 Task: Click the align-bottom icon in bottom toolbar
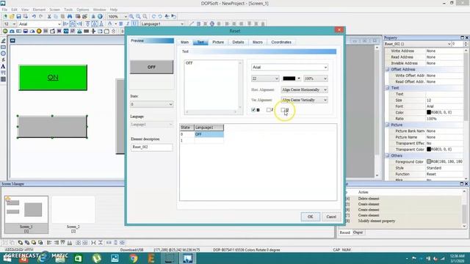coord(70,243)
